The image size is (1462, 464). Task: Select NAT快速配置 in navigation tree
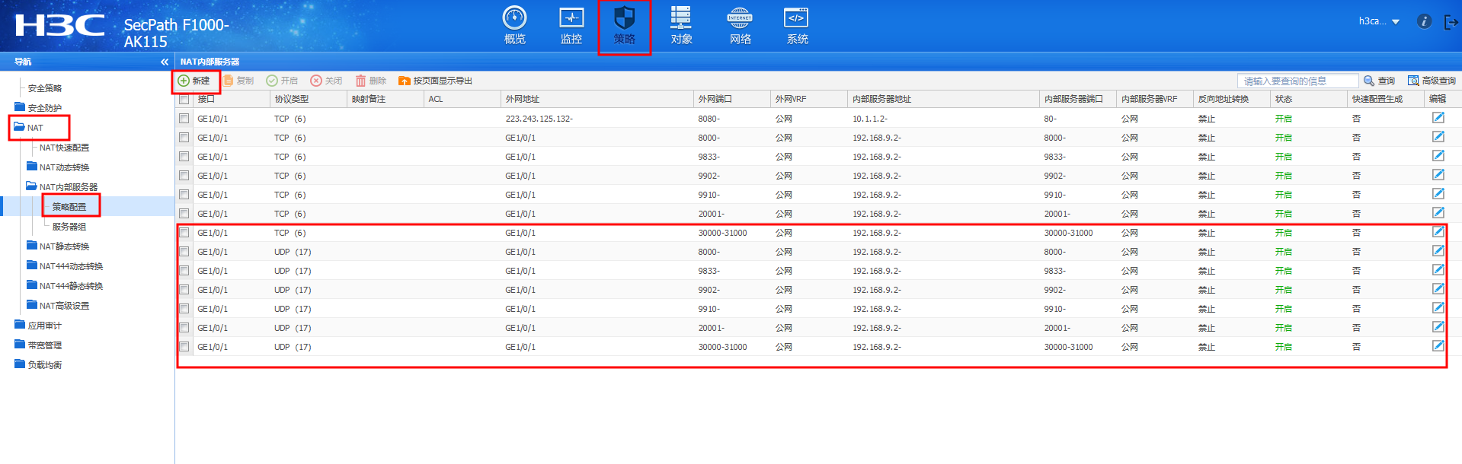coord(64,148)
